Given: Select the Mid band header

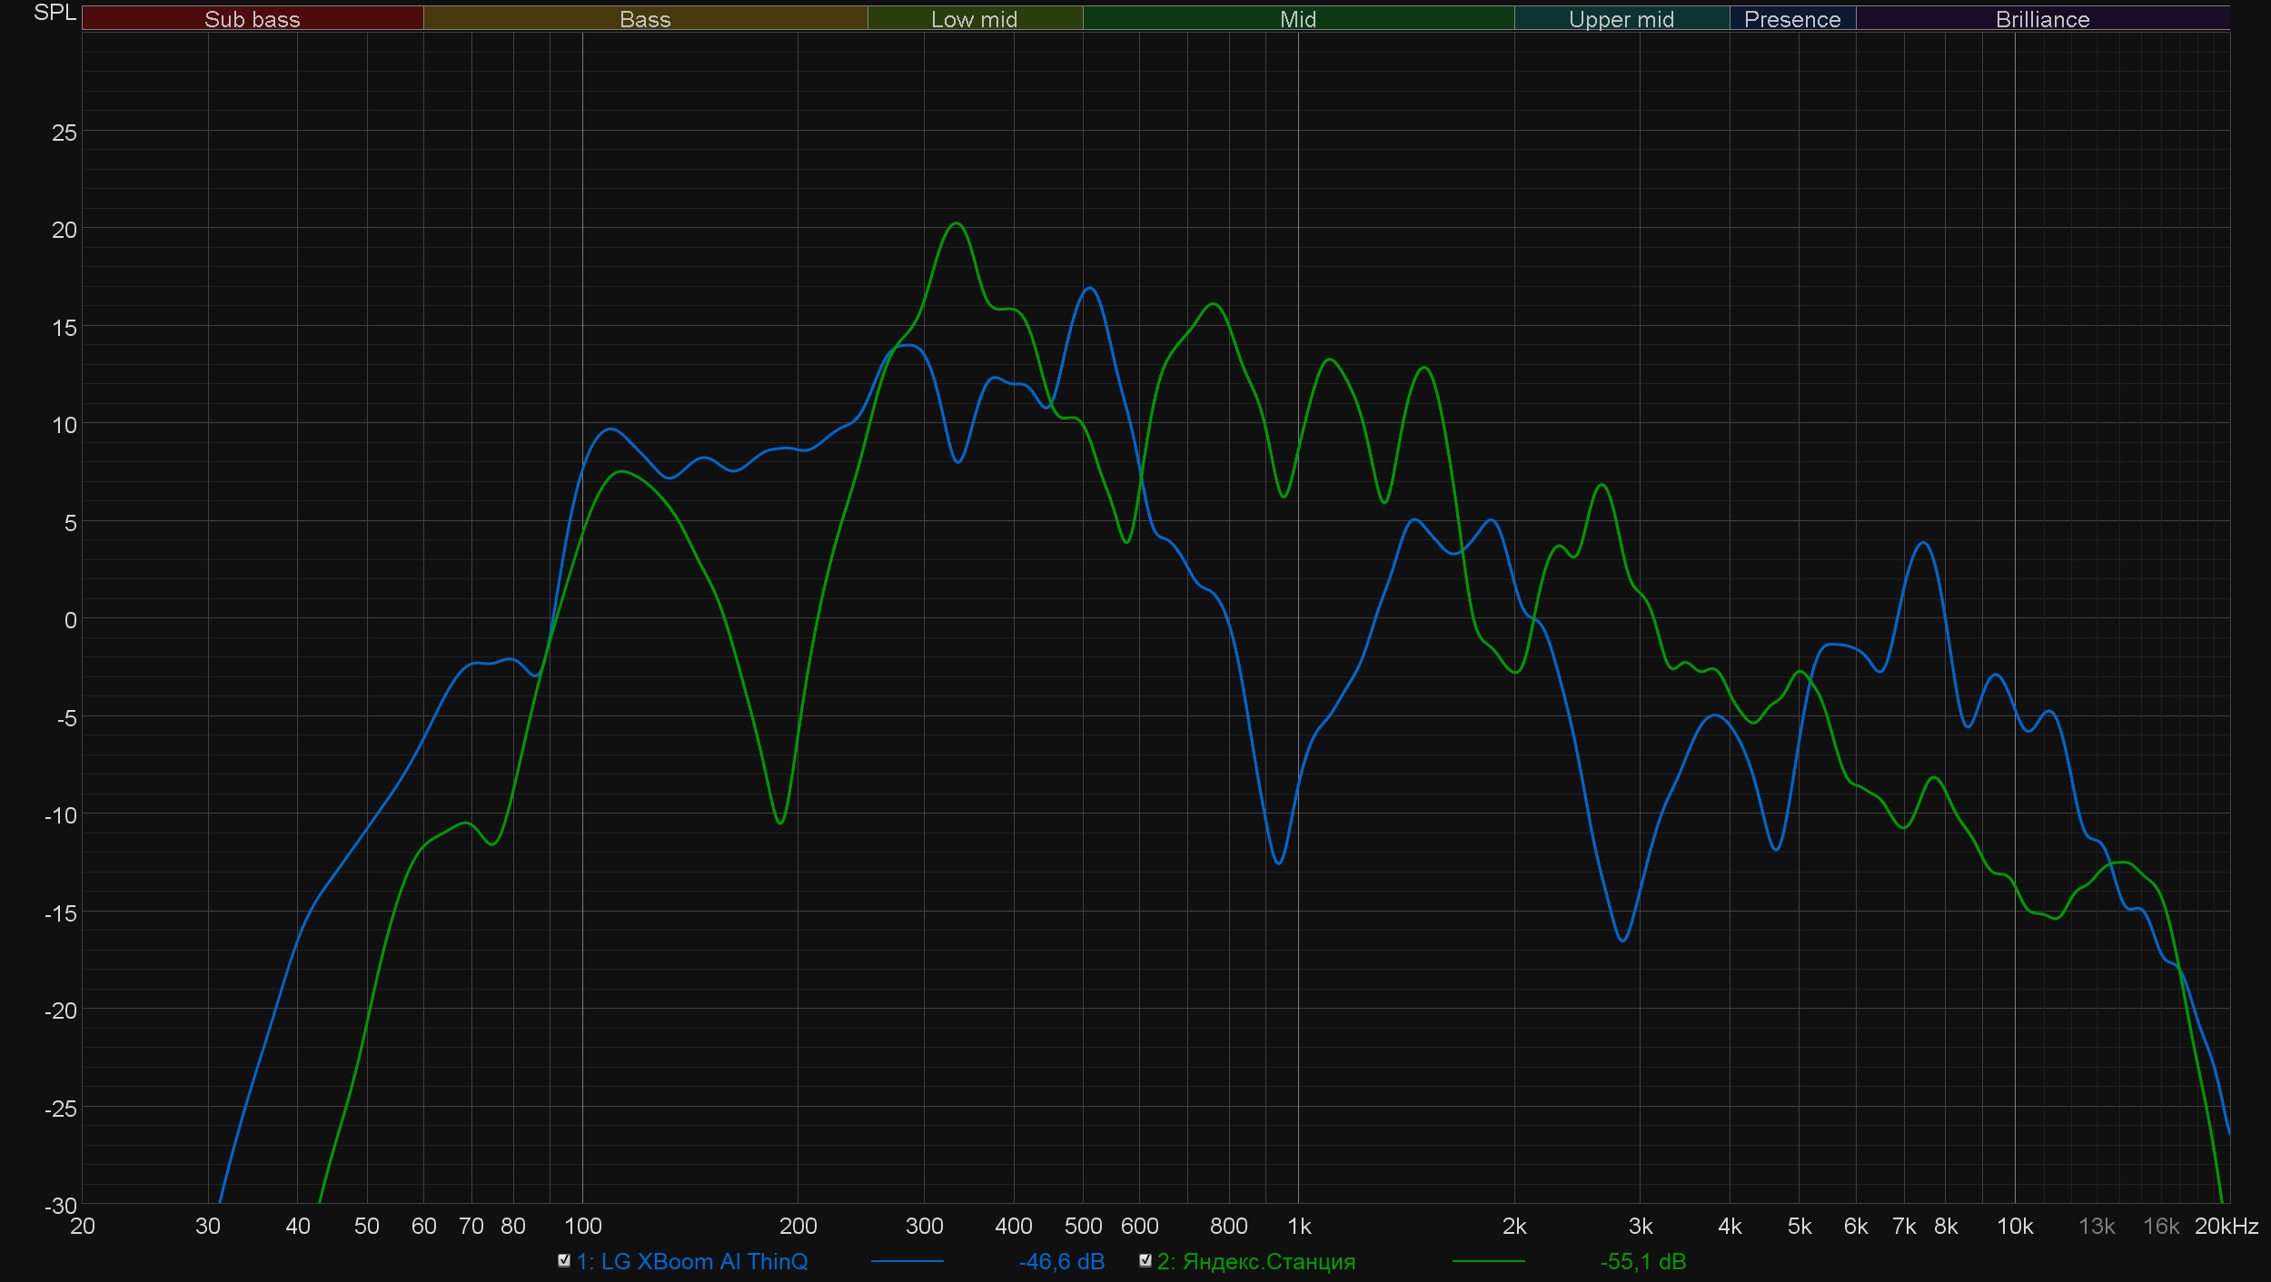Looking at the screenshot, I should 1297,19.
